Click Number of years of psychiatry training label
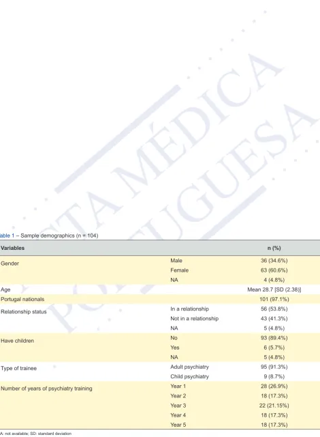This screenshot has height=437, width=320. click(x=46, y=389)
